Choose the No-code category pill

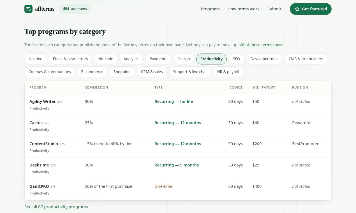[106, 59]
